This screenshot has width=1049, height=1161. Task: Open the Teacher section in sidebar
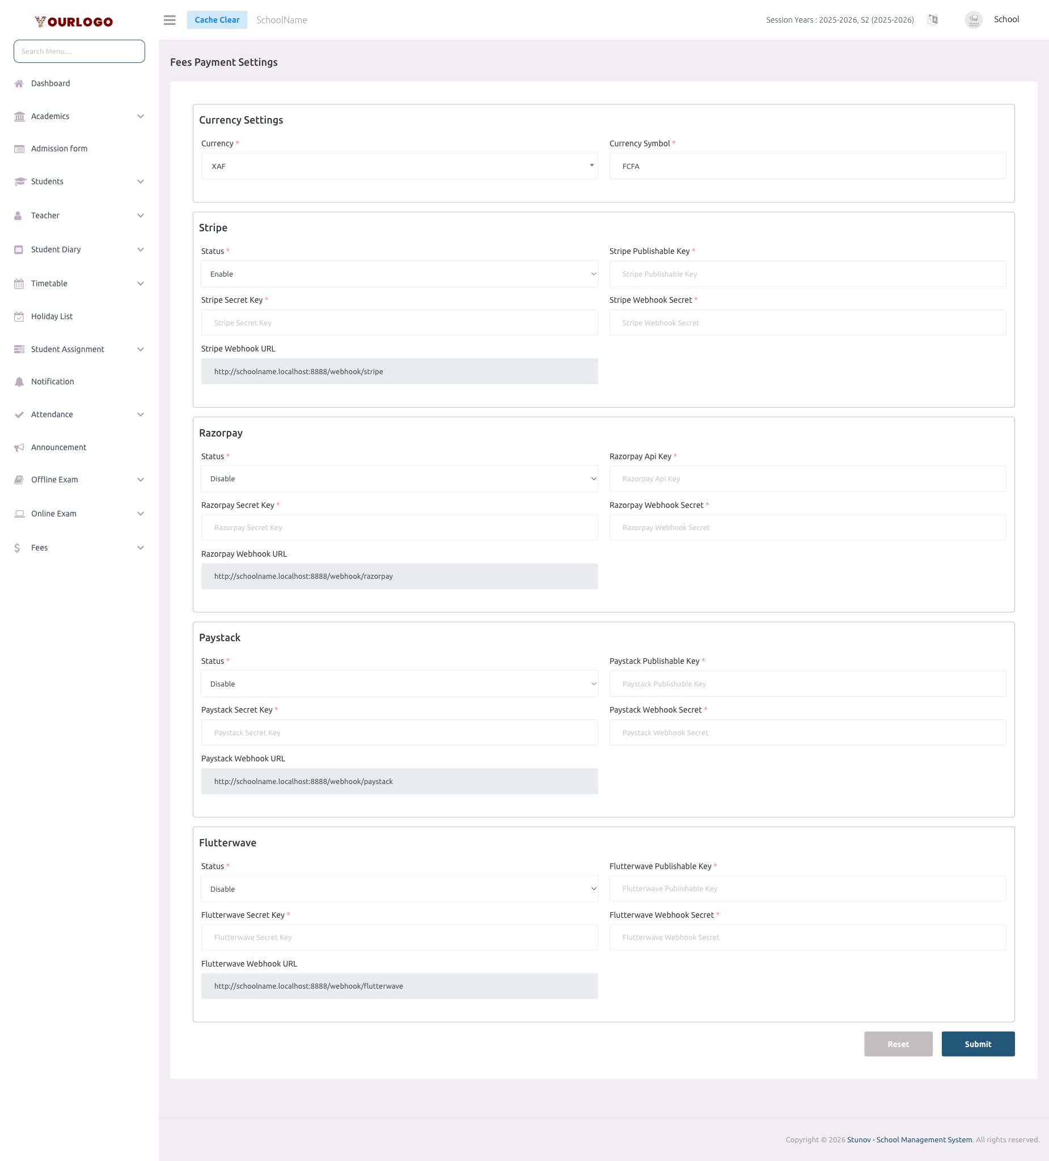pos(45,215)
